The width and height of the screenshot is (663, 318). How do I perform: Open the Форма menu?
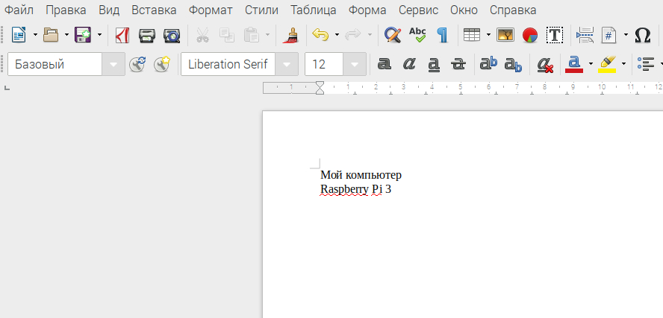367,10
